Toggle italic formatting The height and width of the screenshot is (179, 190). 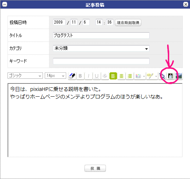click(88, 76)
